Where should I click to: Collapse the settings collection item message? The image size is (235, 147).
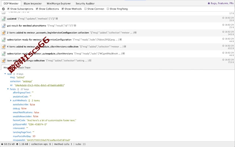tap(90, 60)
